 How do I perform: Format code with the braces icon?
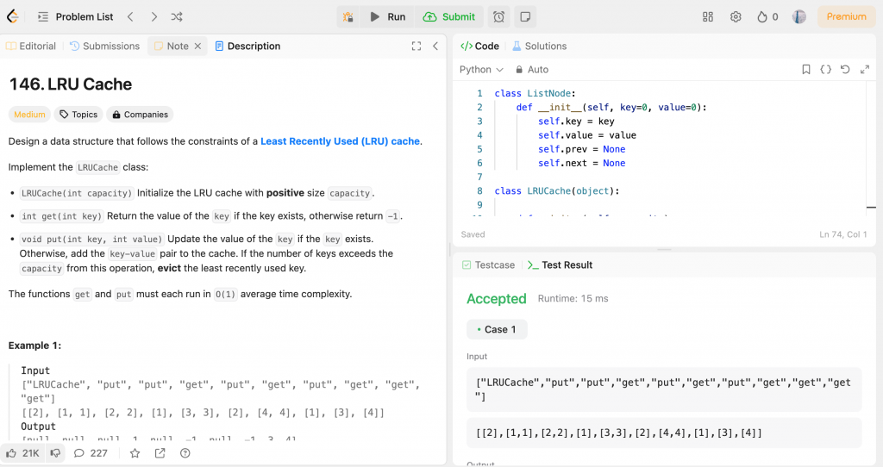click(825, 69)
